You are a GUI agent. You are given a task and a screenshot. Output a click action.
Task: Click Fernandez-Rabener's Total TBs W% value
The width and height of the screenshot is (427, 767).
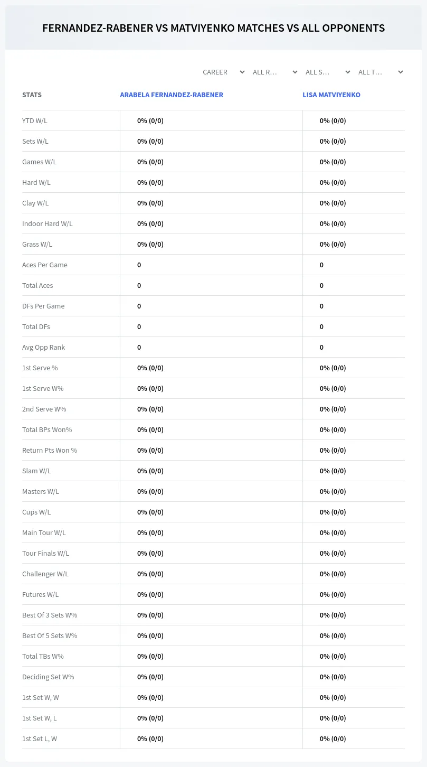tap(150, 656)
